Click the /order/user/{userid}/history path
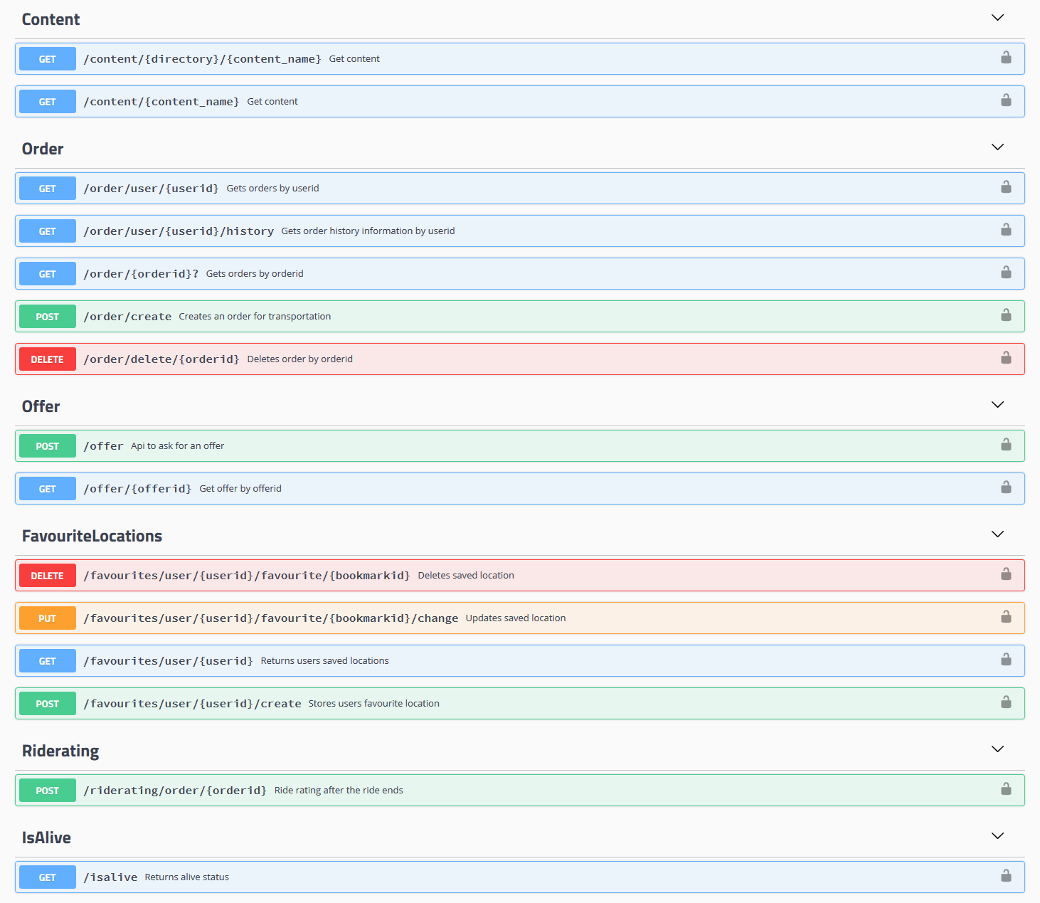 179,231
